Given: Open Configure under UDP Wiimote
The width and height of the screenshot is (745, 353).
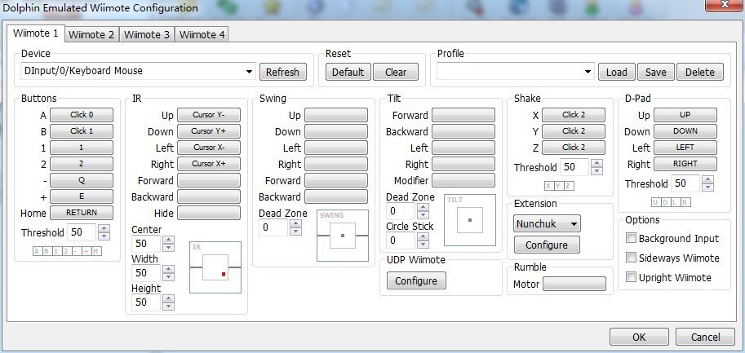Looking at the screenshot, I should pos(416,281).
